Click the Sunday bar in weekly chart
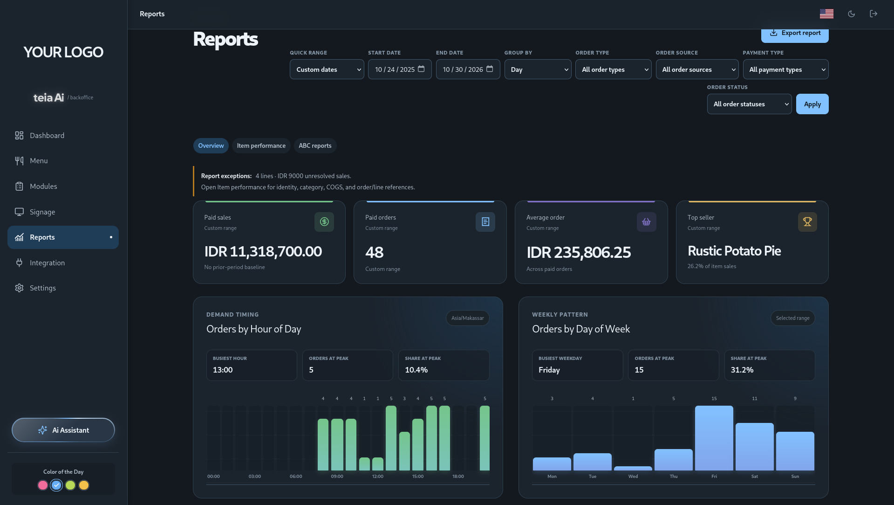894x505 pixels. tap(795, 451)
